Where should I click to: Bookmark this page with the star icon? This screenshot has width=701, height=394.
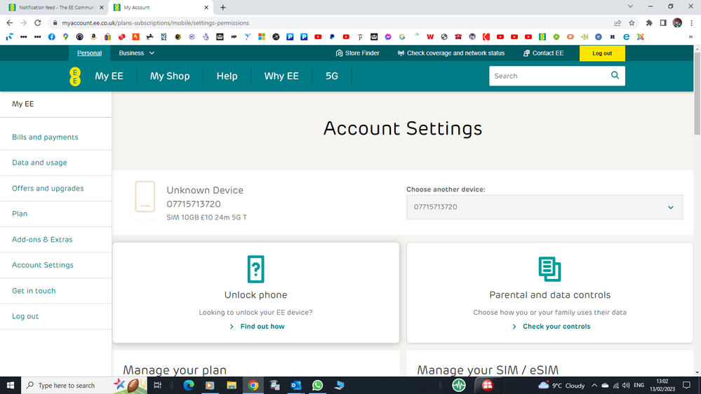click(632, 22)
